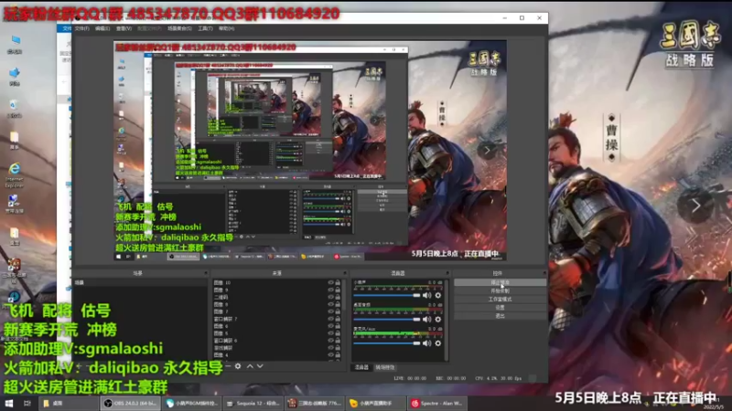Pop out the 场景 dock panel

205,273
